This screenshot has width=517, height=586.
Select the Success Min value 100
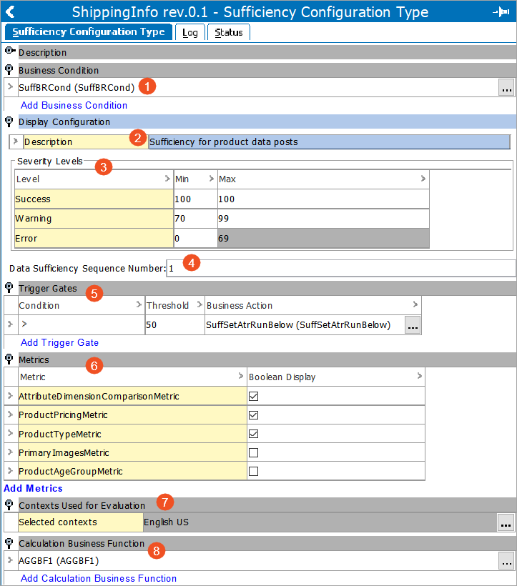pyautogui.click(x=195, y=199)
